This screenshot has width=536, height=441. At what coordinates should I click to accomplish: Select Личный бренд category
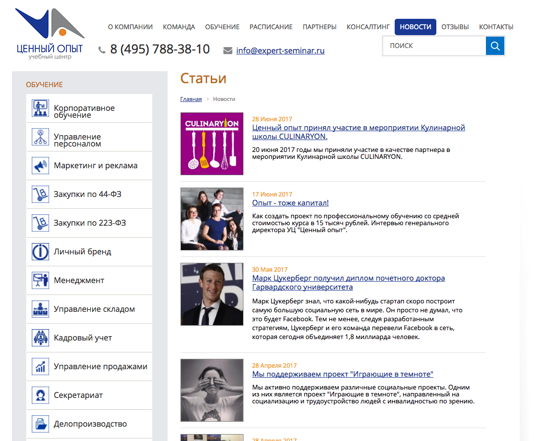(x=89, y=251)
